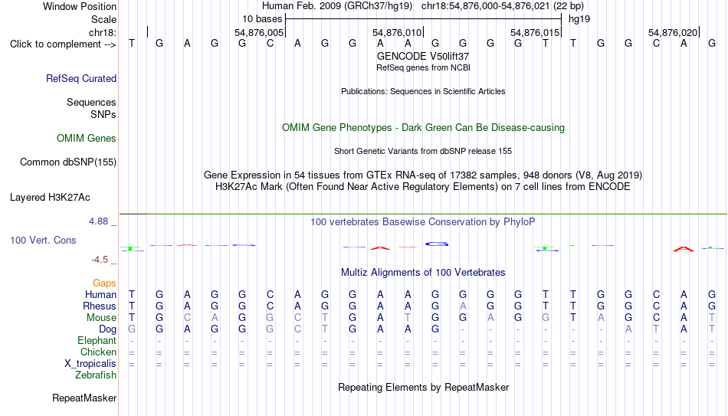Select the Mouse species row label
This screenshot has width=728, height=416.
click(101, 318)
